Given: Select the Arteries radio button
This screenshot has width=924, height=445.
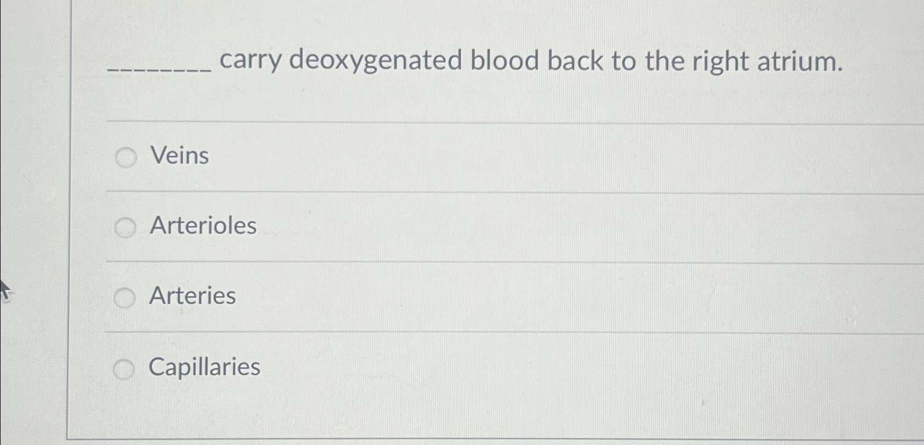Looking at the screenshot, I should pyautogui.click(x=125, y=298).
